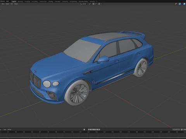186x139 pixels.
Task: Switch to the Shading workspace tab
Action: (51, 2)
